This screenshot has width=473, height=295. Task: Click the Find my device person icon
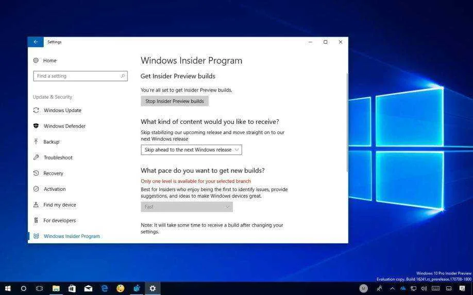[36, 205]
